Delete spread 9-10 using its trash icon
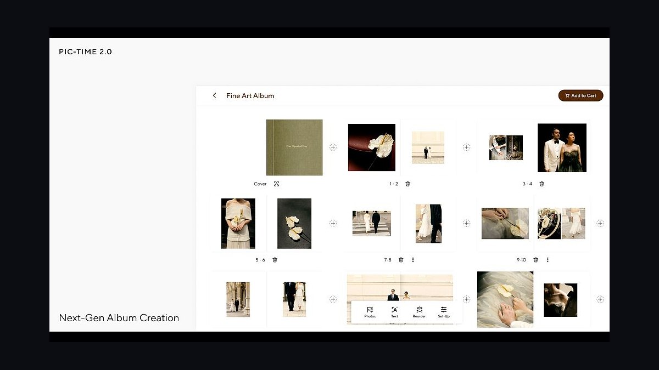Screen dimensions: 659x370 point(535,260)
